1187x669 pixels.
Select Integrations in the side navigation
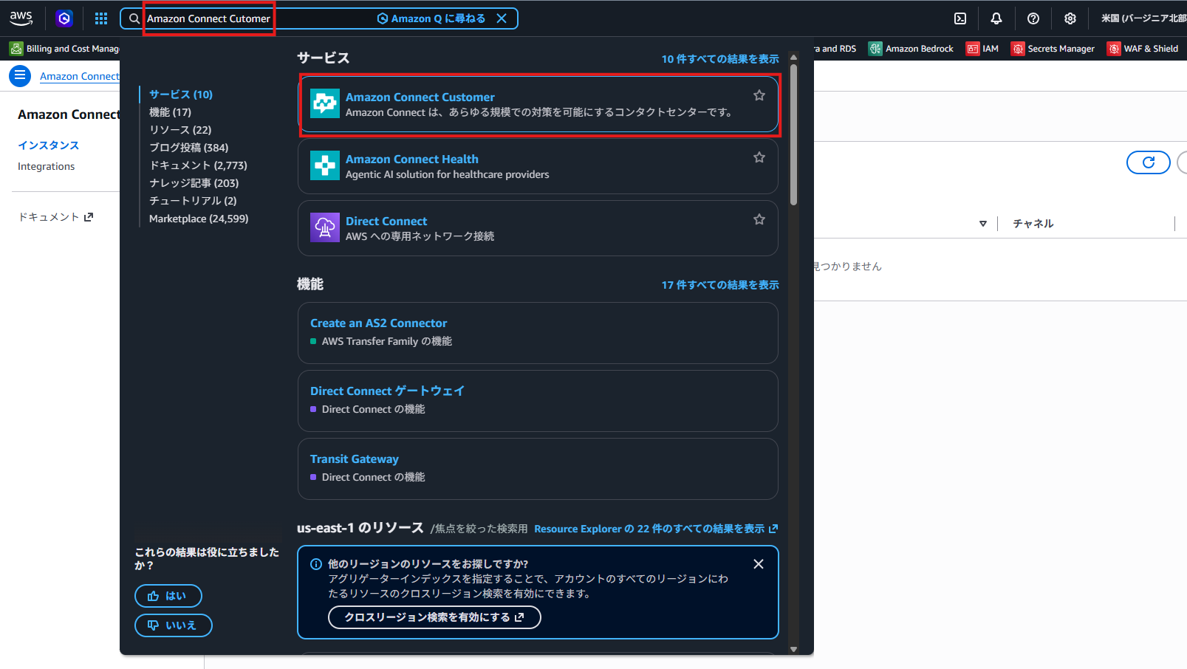(x=46, y=166)
